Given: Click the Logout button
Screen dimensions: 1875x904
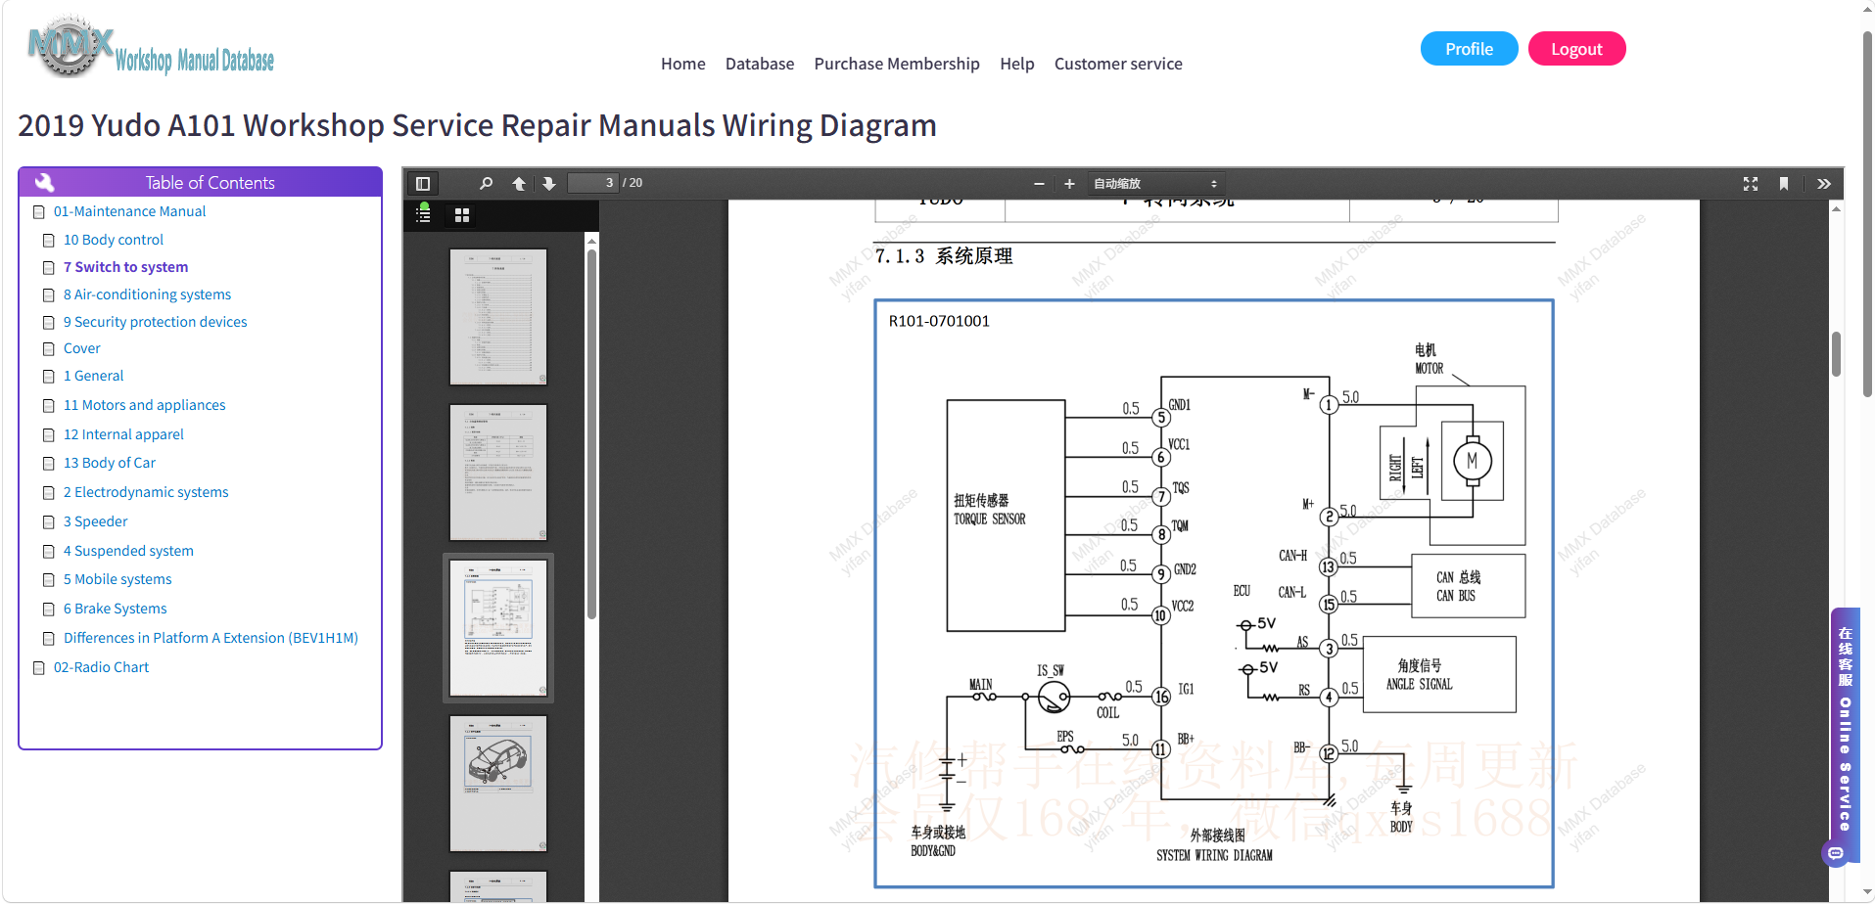Looking at the screenshot, I should (1576, 49).
